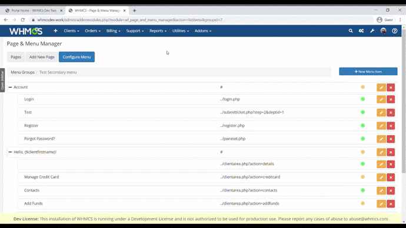406x228 pixels.
Task: Switch to the Add New Page tab
Action: [x=42, y=57]
